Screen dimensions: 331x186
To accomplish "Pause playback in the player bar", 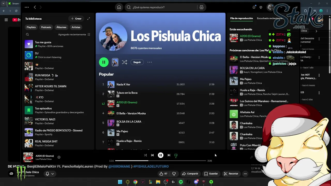I will click(x=161, y=155).
